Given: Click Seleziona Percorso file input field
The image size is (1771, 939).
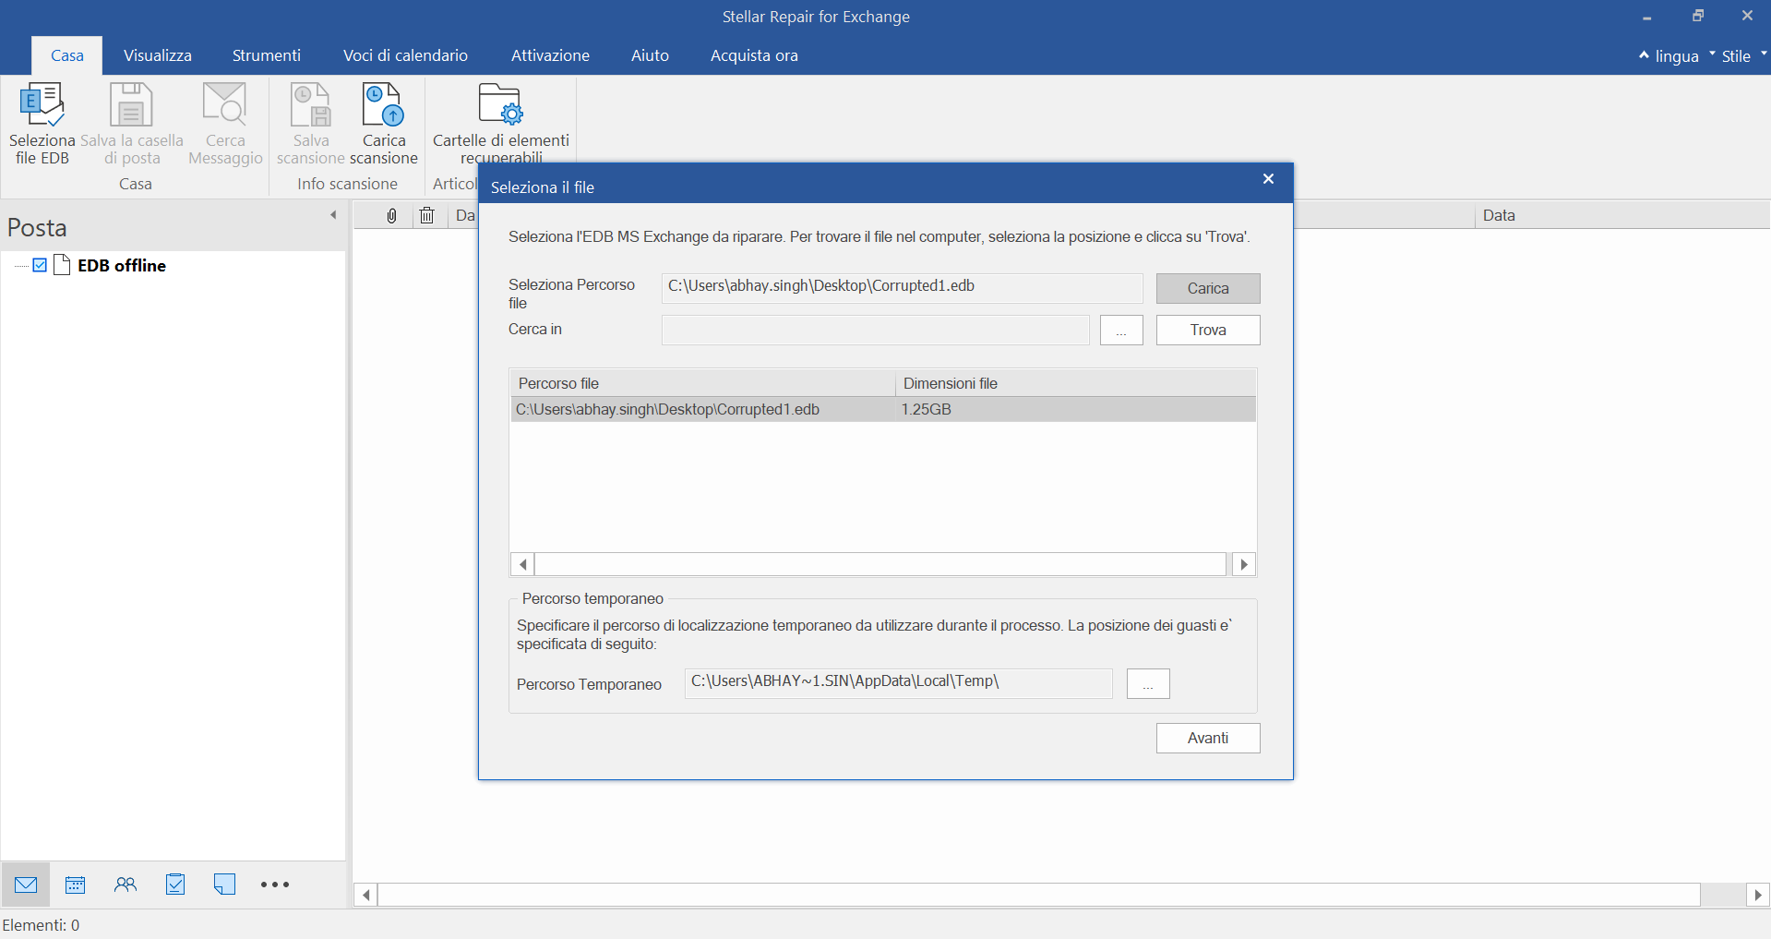Looking at the screenshot, I should [x=902, y=287].
